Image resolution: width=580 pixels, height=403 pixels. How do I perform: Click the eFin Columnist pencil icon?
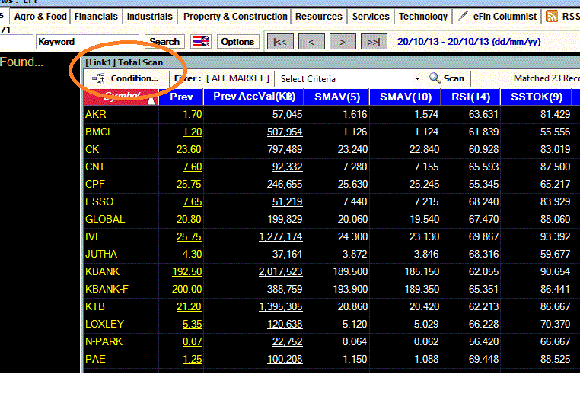click(462, 16)
